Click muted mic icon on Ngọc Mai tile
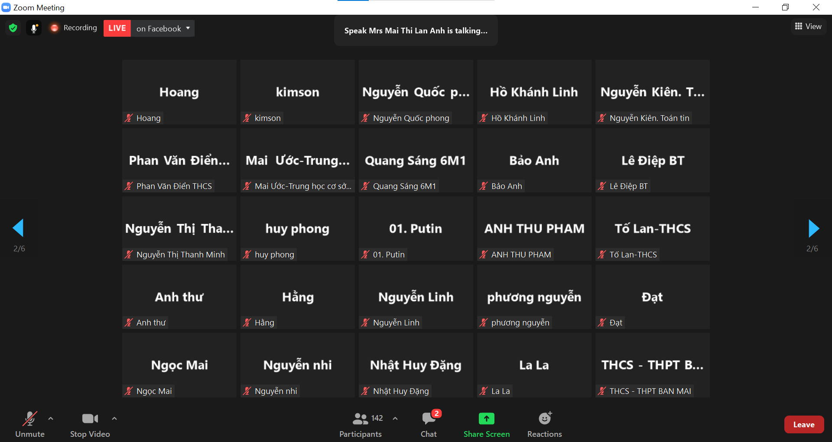Screen dimensions: 832x442 pos(129,391)
